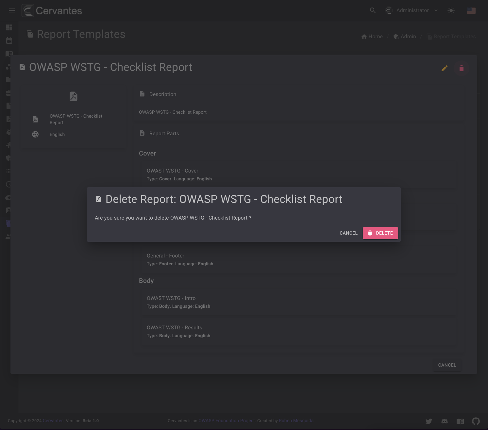Click the PDF icon beside the report name

[x=35, y=119]
